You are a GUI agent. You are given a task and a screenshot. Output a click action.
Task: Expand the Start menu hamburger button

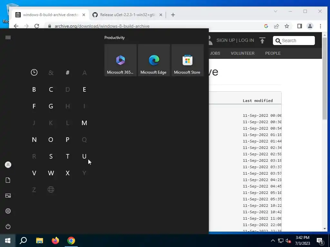[8, 37]
